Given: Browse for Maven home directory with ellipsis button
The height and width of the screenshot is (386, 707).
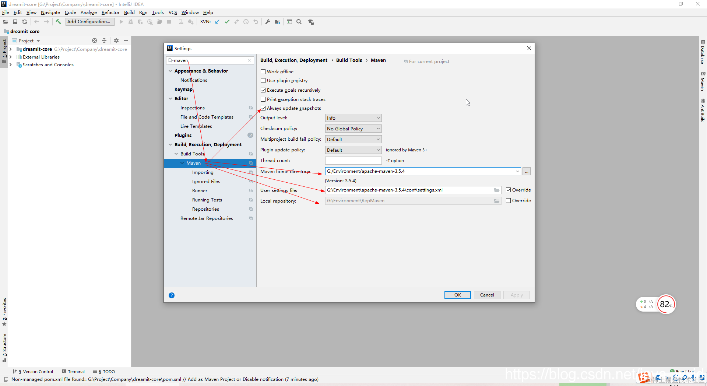Looking at the screenshot, I should pyautogui.click(x=527, y=171).
